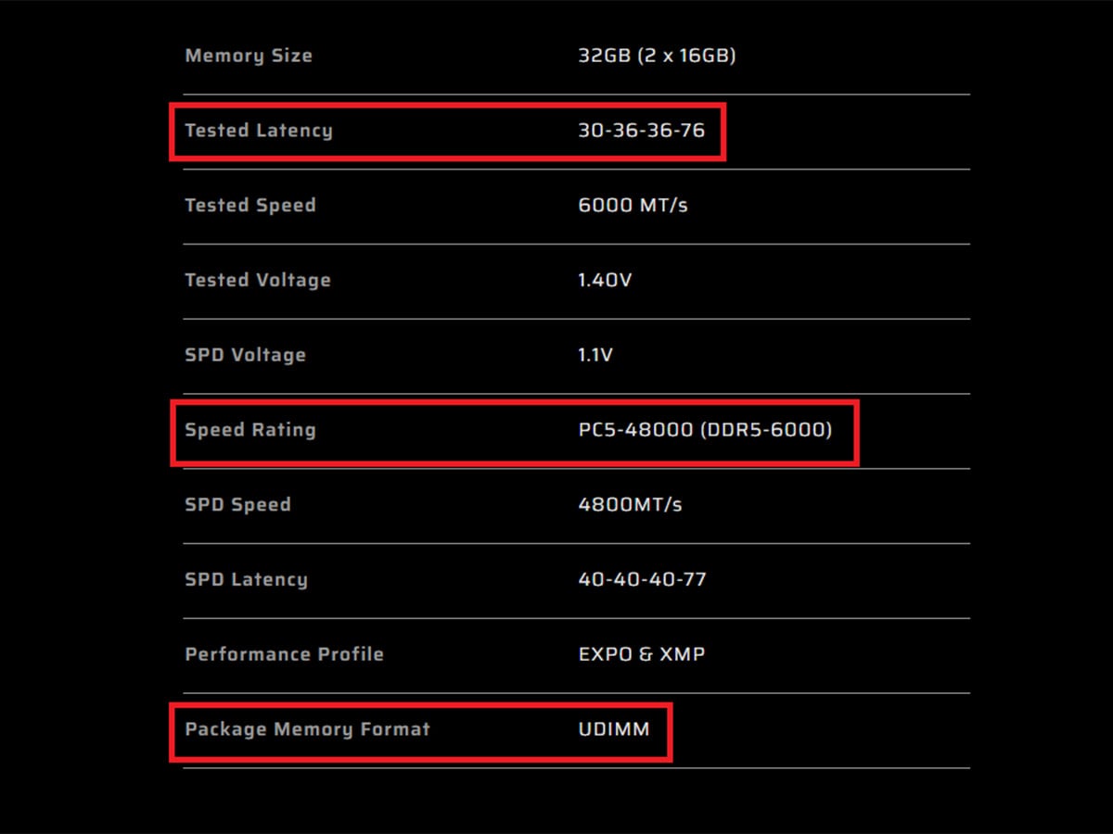Click the 32GB (2 x 16GB) value
The height and width of the screenshot is (834, 1113).
(657, 56)
